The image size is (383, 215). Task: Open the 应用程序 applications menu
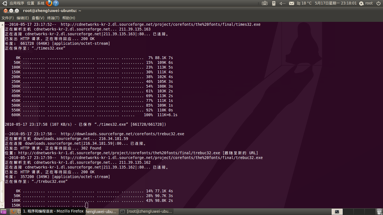point(17,3)
